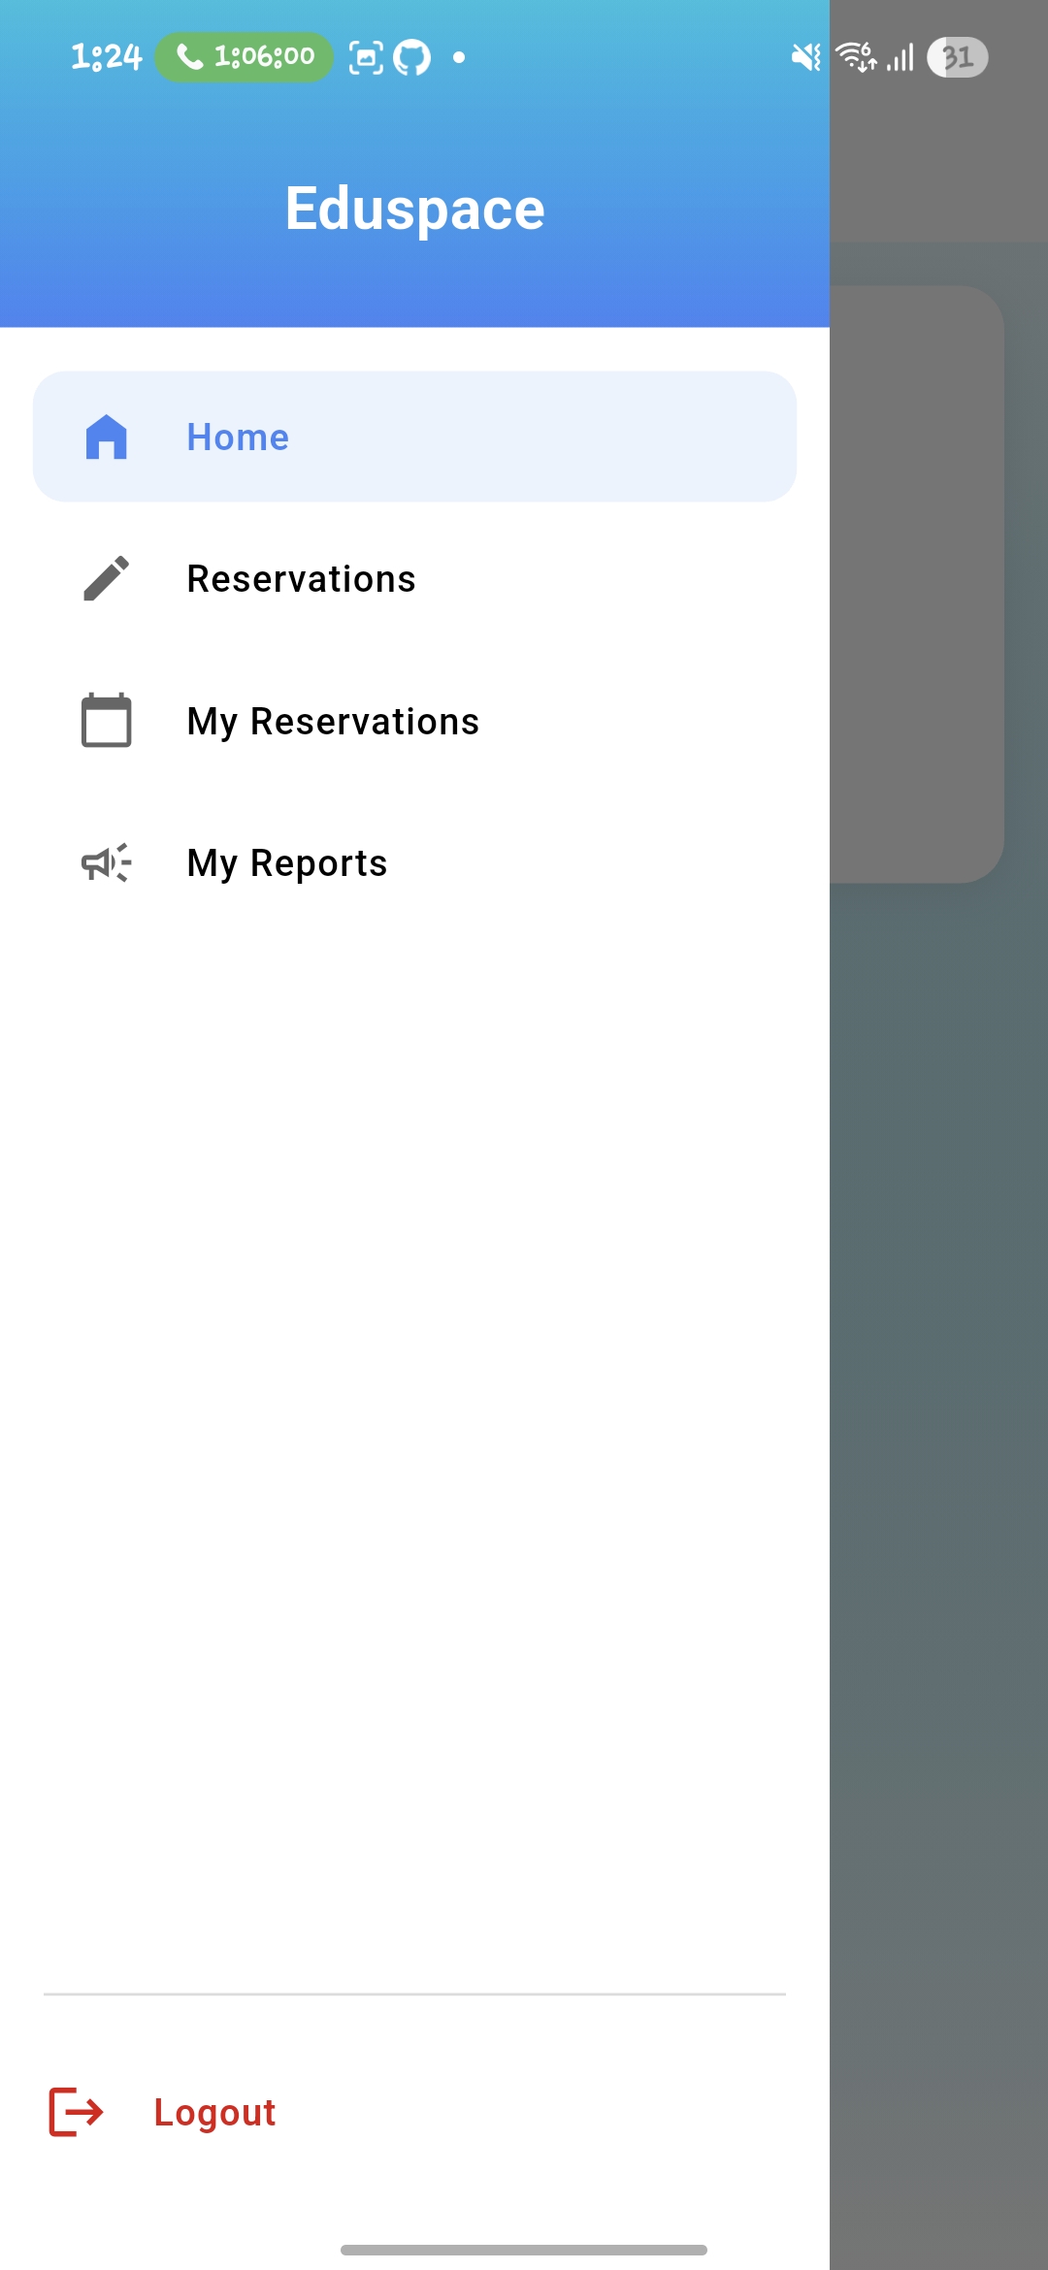Tap the calendar icon for My Reservations
The image size is (1048, 2270).
click(107, 720)
